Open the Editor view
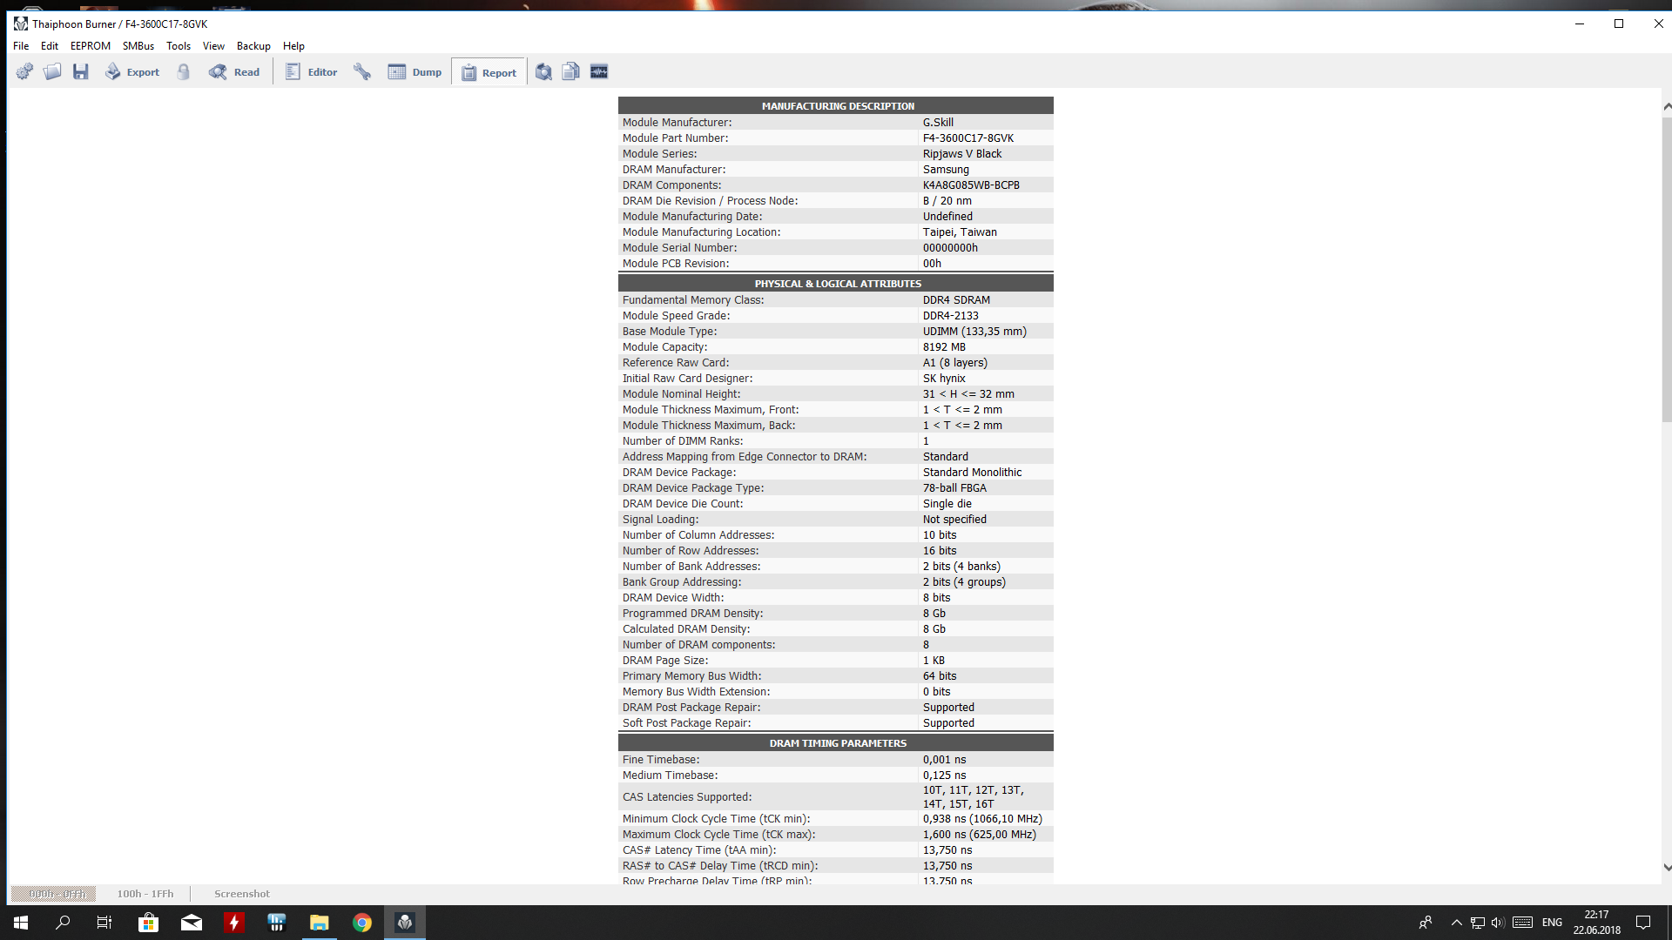The image size is (1672, 940). click(311, 72)
